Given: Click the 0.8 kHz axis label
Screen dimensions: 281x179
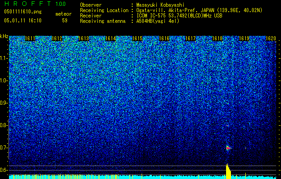Looking at the screenshot, I should 4,125.
